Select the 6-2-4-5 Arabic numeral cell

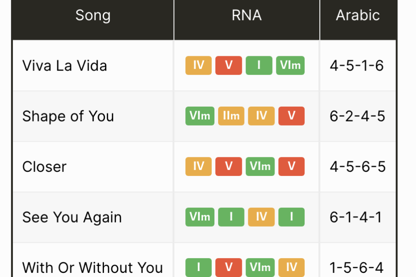pyautogui.click(x=357, y=116)
